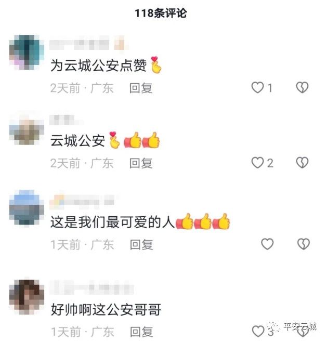
Task: Like the comment 为云城公安点赞
Action: [x=257, y=88]
